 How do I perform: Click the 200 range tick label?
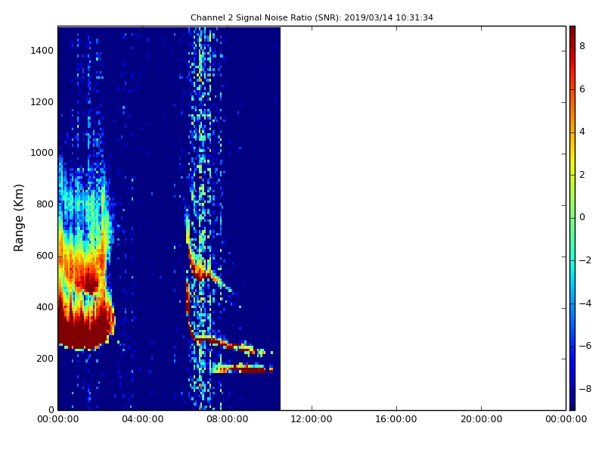45,359
